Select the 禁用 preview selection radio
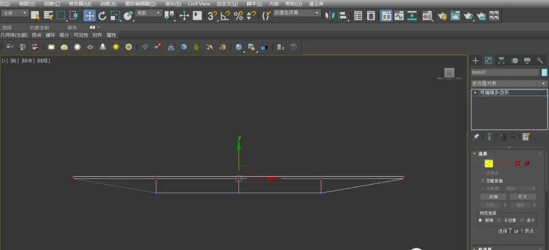Screen dimensions: 549x250 (x=480, y=220)
